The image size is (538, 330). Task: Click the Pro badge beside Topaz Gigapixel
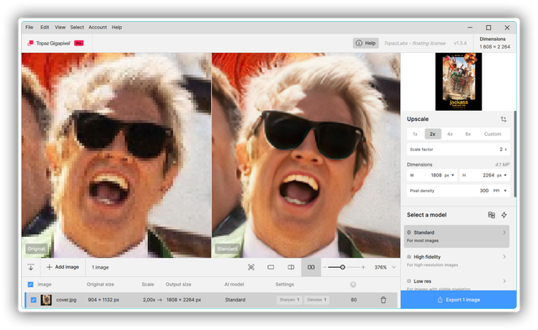79,43
